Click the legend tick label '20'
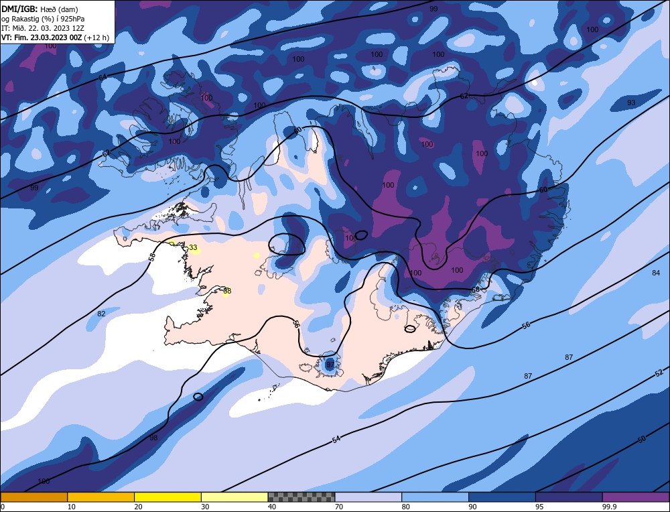The image size is (670, 512). click(x=139, y=507)
